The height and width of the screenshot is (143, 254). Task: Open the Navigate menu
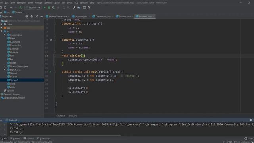[x=21, y=3]
